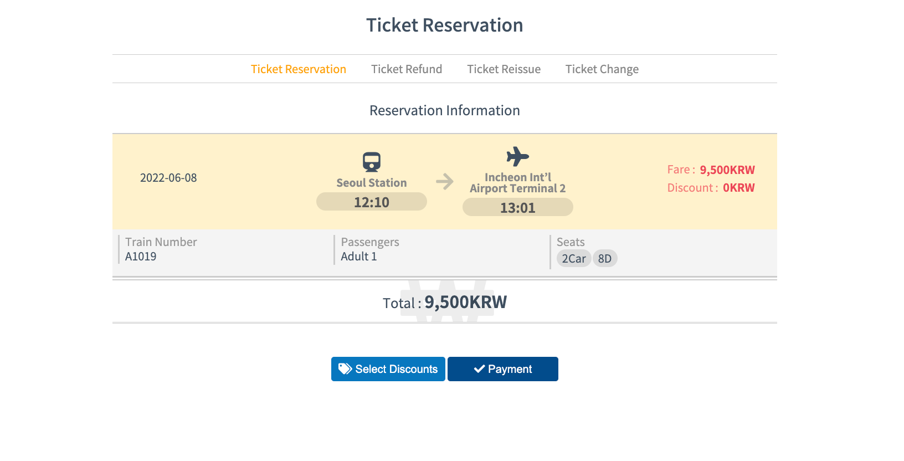Click the 2022-06-08 travel date

click(x=168, y=178)
